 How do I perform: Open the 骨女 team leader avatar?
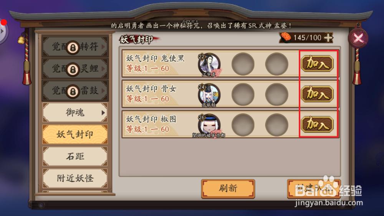(209, 95)
